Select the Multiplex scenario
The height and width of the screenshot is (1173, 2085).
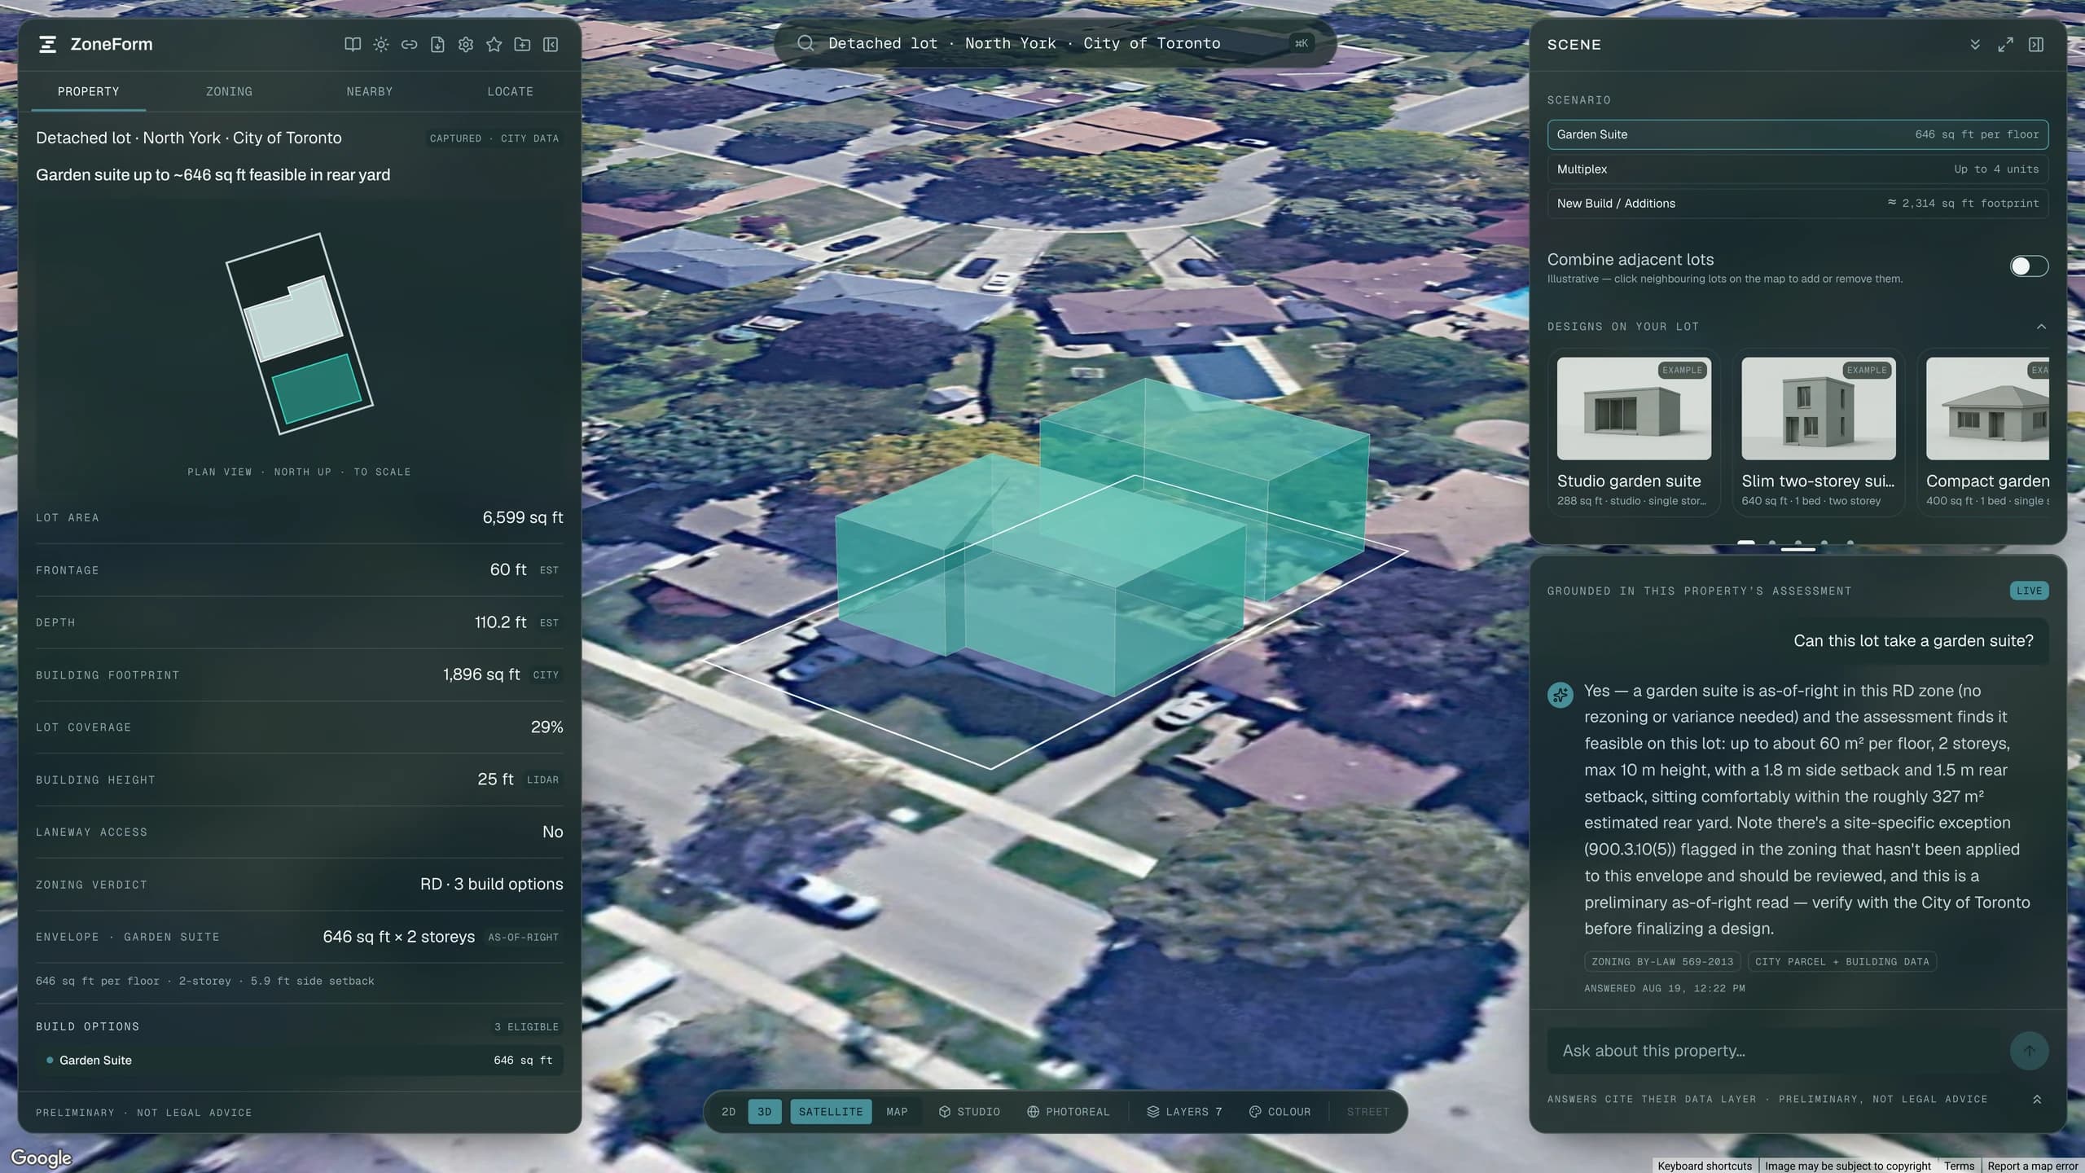tap(1797, 169)
